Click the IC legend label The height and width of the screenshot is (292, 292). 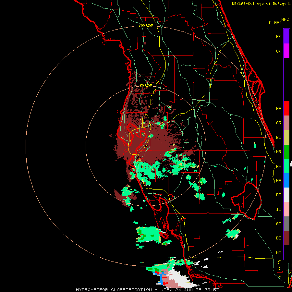pos(279,210)
